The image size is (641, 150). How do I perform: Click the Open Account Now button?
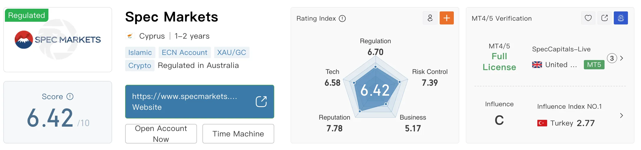tap(161, 134)
